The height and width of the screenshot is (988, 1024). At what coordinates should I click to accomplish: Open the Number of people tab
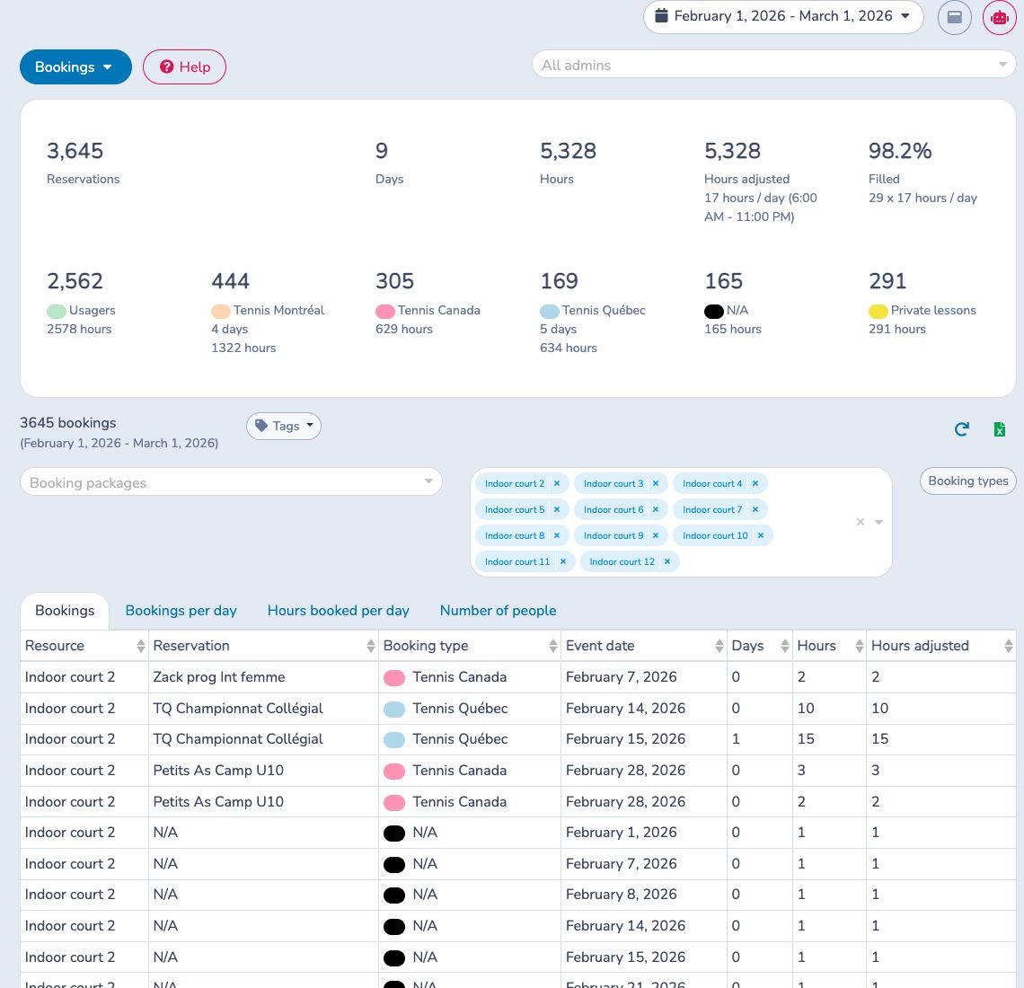click(498, 611)
